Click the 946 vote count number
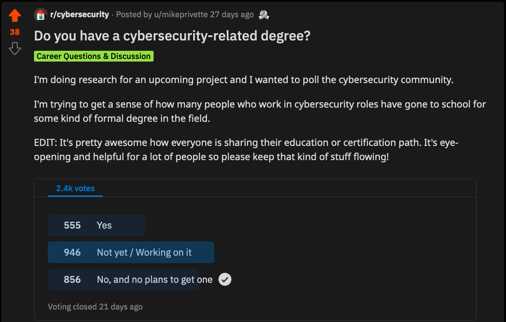This screenshot has height=322, width=506. pos(72,252)
